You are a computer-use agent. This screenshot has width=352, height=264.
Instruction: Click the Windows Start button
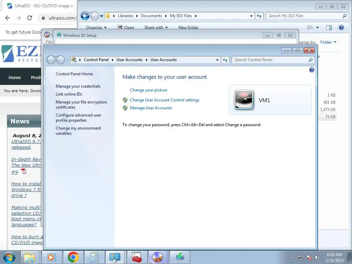pyautogui.click(x=9, y=257)
